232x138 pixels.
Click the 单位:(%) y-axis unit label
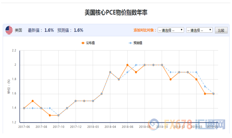(x=9, y=86)
